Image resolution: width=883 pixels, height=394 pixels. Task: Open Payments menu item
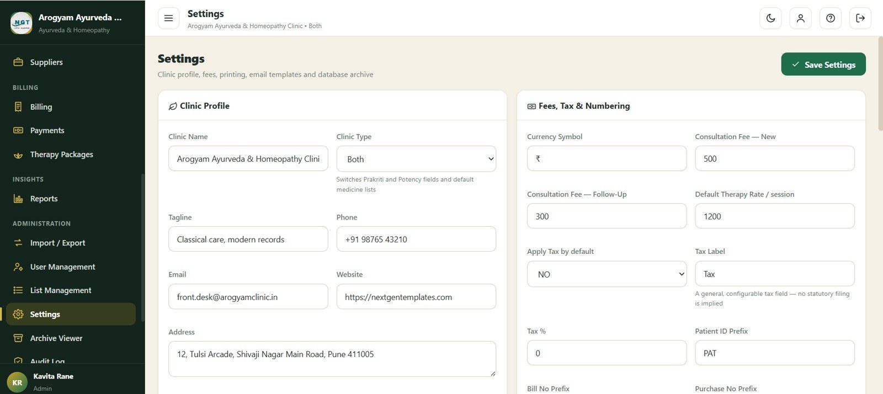click(x=71, y=130)
